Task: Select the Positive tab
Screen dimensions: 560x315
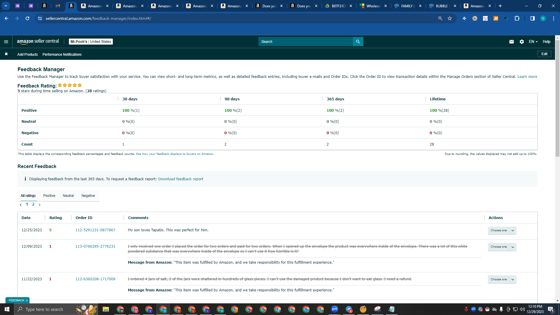Action: (x=49, y=196)
